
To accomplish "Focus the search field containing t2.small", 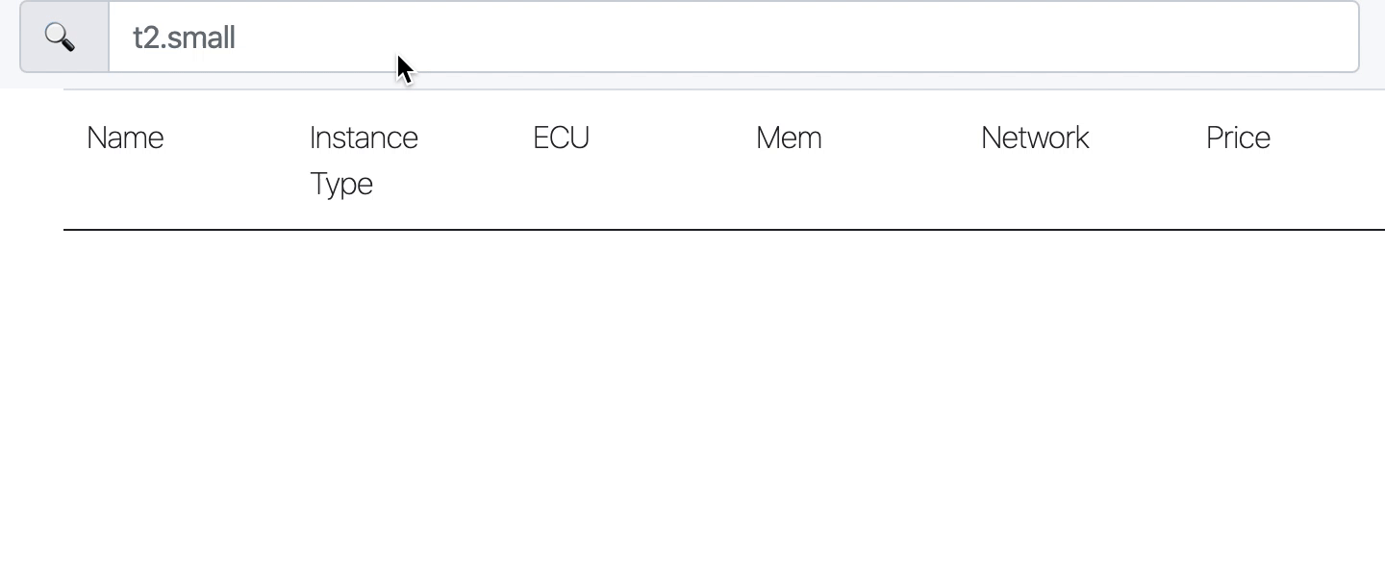I will click(x=734, y=37).
